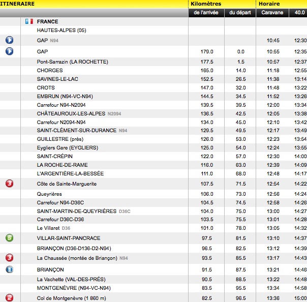This screenshot has height=302, width=307.
Task: Click the blue start icon beside GAP N94
Action: [x=9, y=40]
